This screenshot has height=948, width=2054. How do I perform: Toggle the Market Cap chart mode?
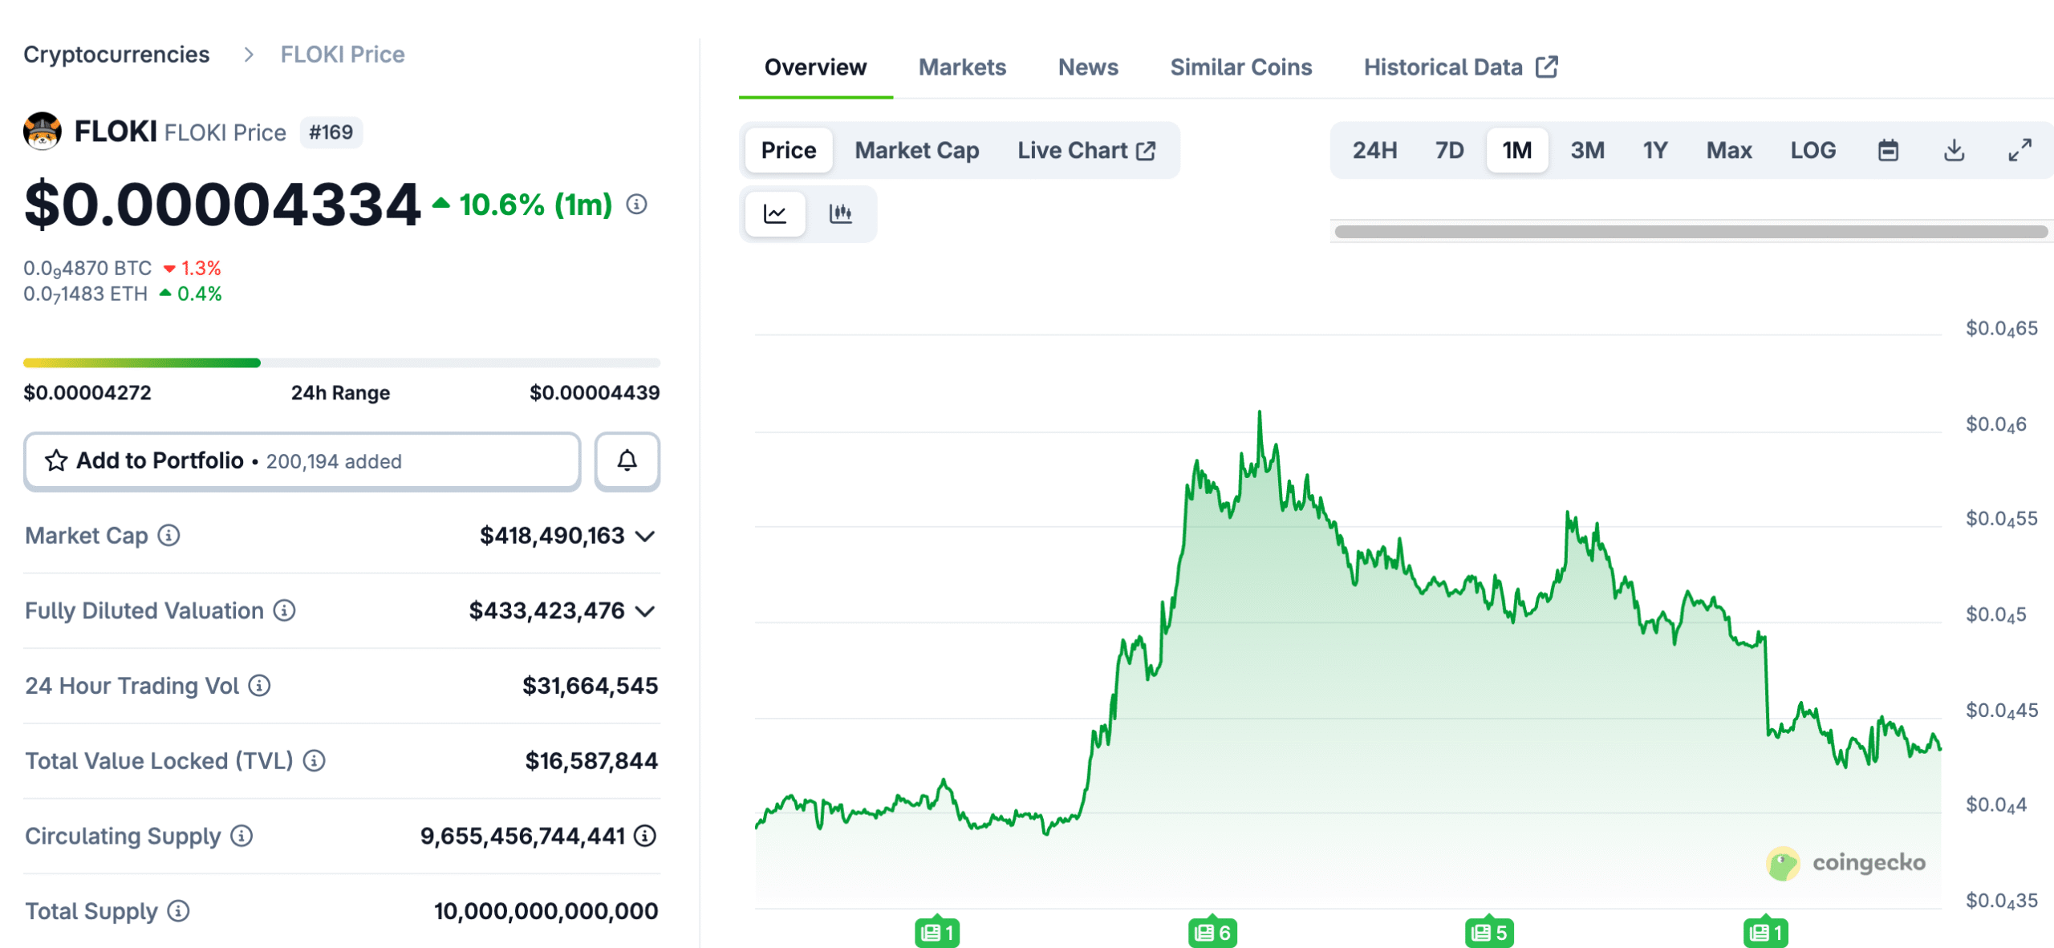coord(917,150)
